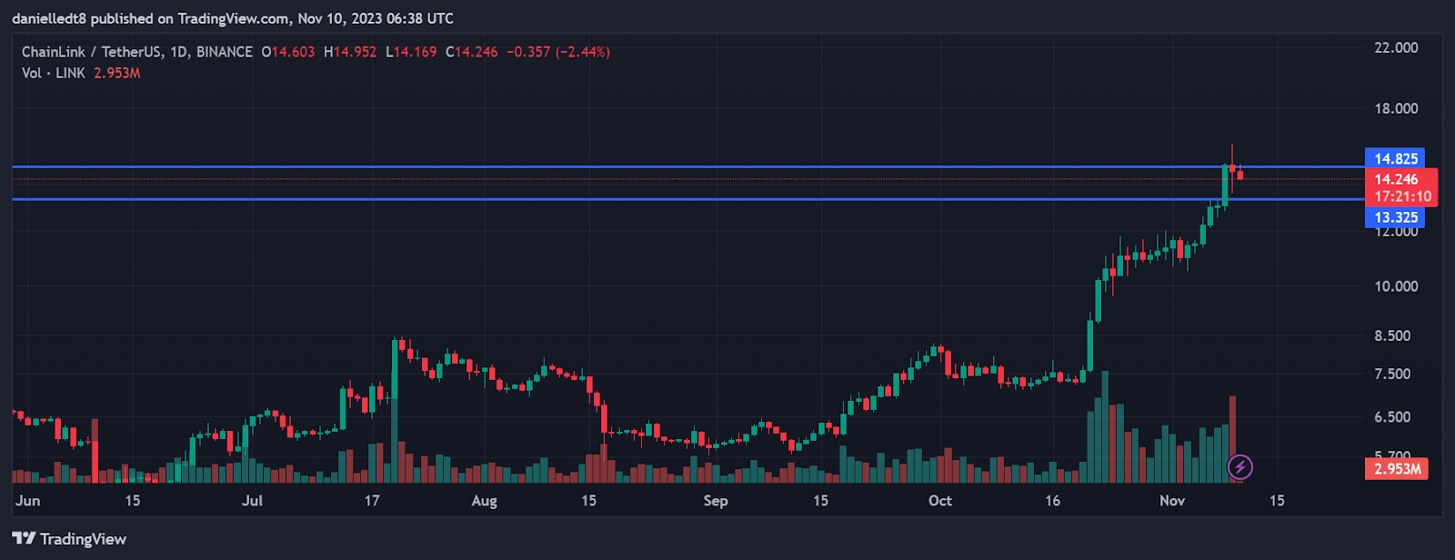
Task: Click the L14.169 low value
Action: pos(411,52)
